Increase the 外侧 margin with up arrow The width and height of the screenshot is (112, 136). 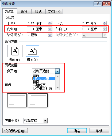tap(105, 28)
